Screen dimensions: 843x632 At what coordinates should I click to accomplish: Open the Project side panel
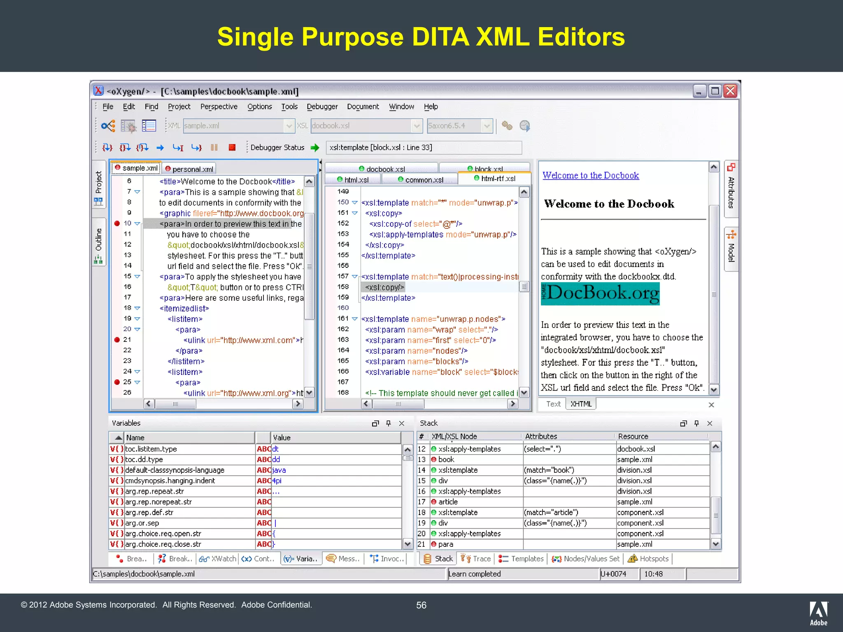(x=99, y=184)
